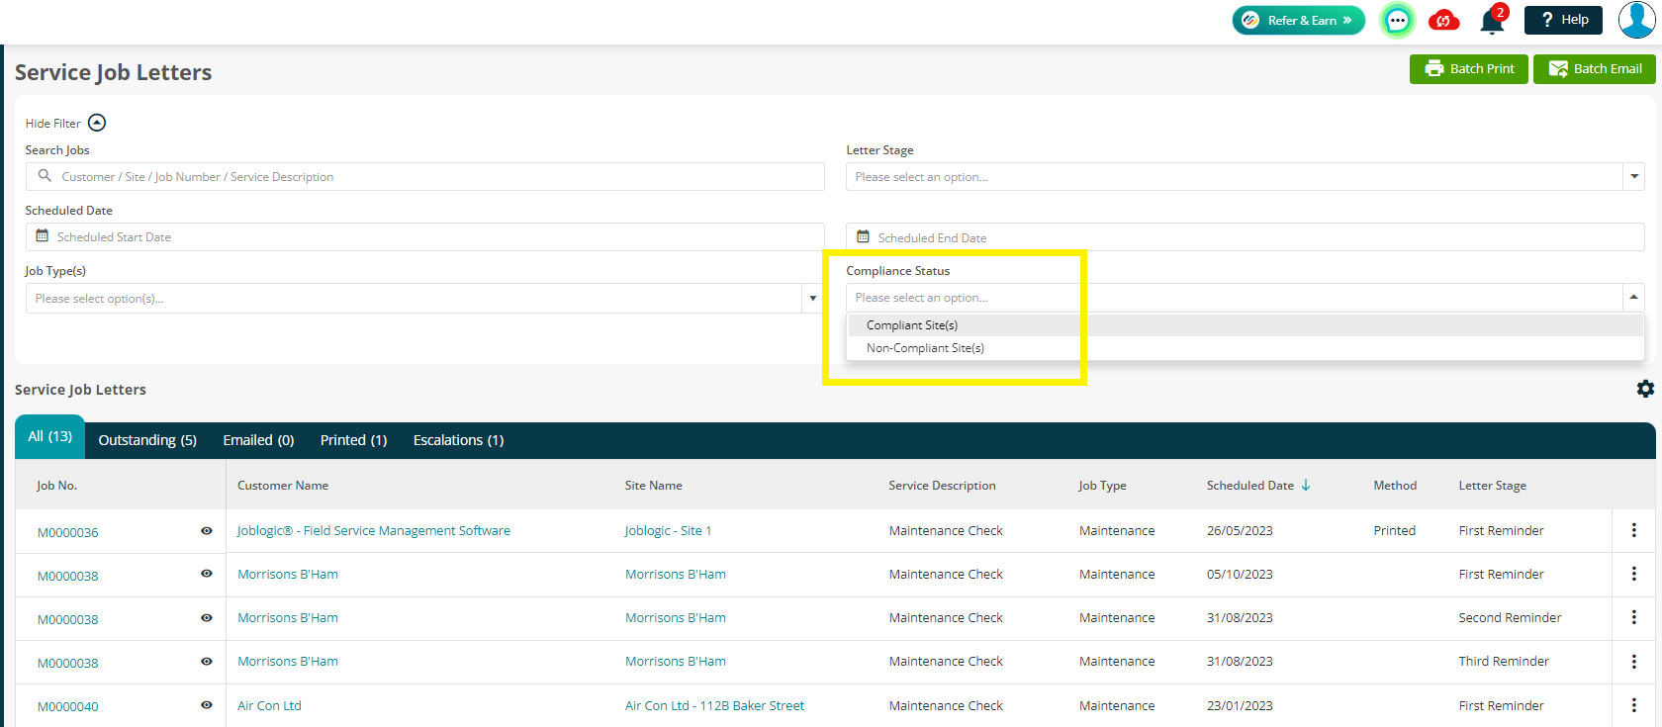The image size is (1662, 727).
Task: Preview job M0000036 with the eye icon
Action: 207,531
